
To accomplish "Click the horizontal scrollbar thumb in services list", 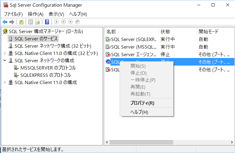I will 141,142.
